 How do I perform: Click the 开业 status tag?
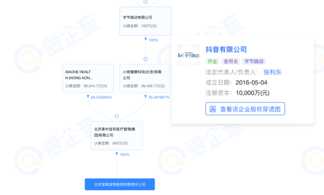pyautogui.click(x=212, y=61)
